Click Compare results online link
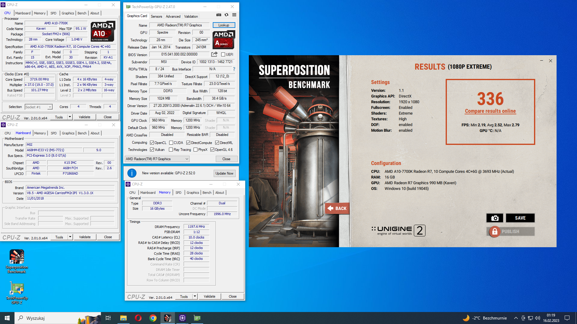Viewport: 577px width, 324px height. click(490, 111)
